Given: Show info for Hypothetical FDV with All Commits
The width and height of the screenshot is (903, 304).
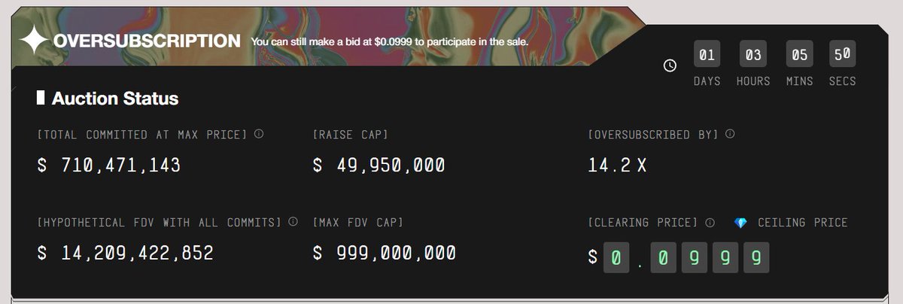Looking at the screenshot, I should (293, 222).
